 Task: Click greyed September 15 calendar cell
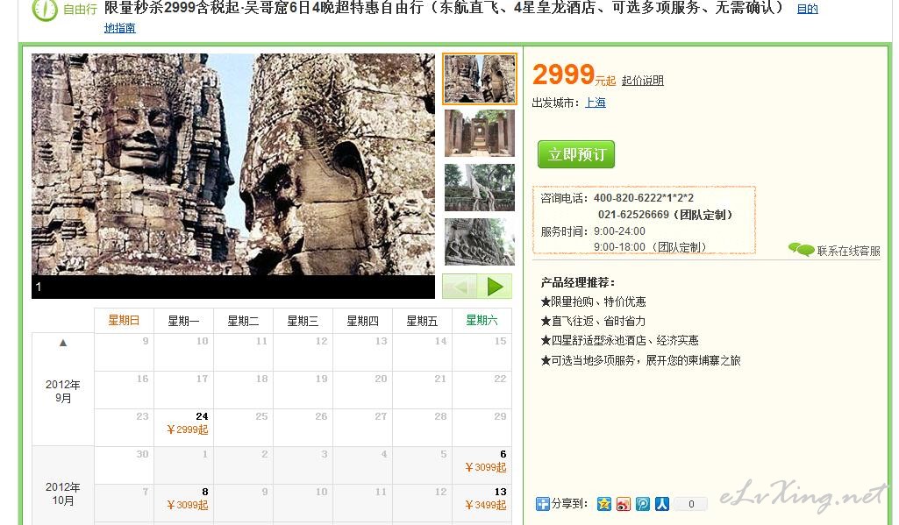click(x=482, y=352)
